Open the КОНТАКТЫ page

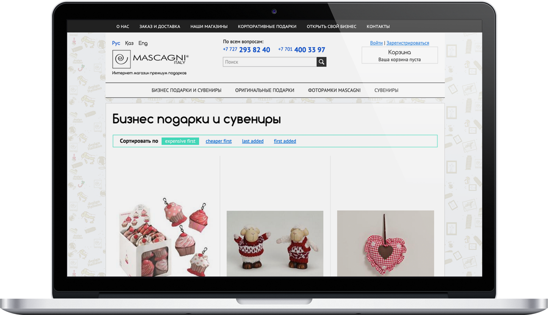(x=378, y=27)
